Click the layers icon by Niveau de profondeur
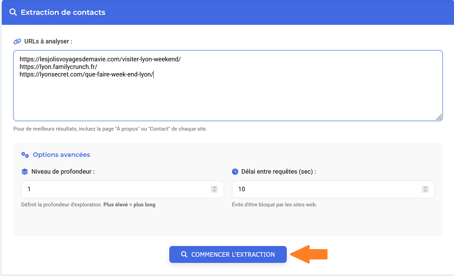The height and width of the screenshot is (276, 454). [24, 172]
